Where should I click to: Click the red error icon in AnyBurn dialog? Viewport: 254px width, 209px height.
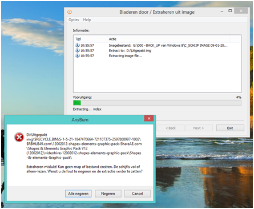(x=19, y=137)
